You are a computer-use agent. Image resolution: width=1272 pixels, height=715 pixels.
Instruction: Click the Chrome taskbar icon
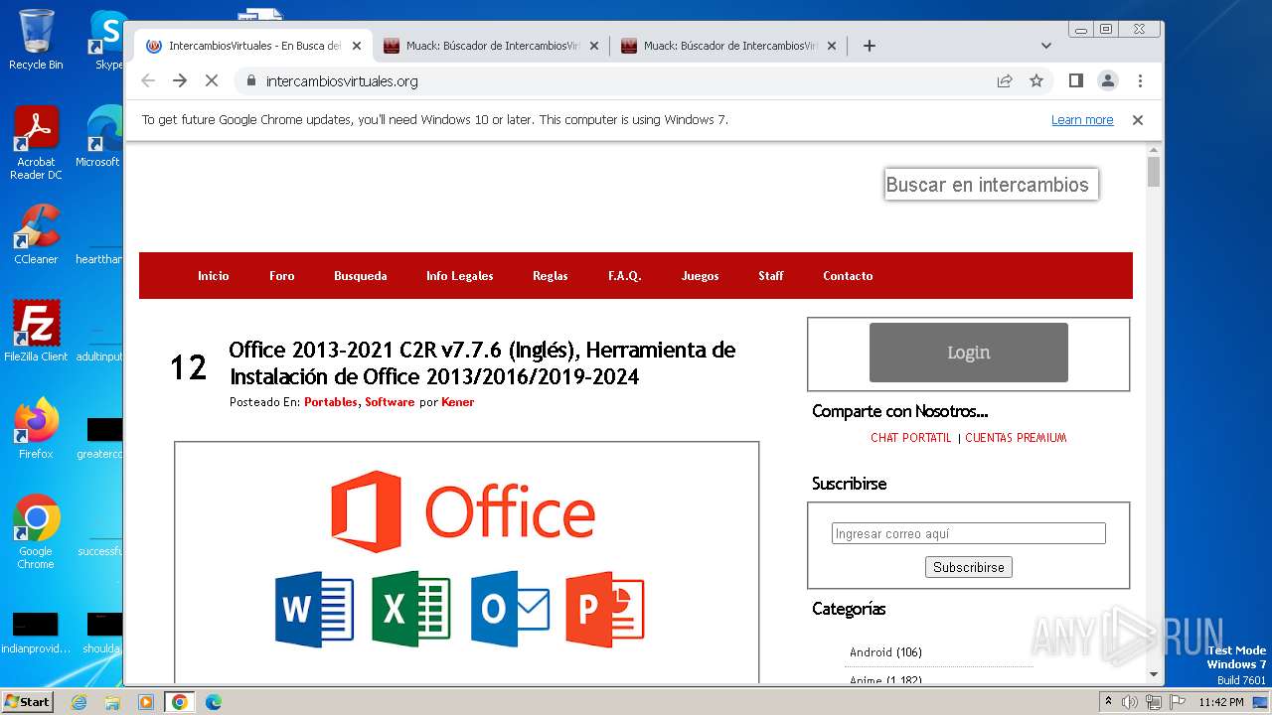tap(180, 702)
